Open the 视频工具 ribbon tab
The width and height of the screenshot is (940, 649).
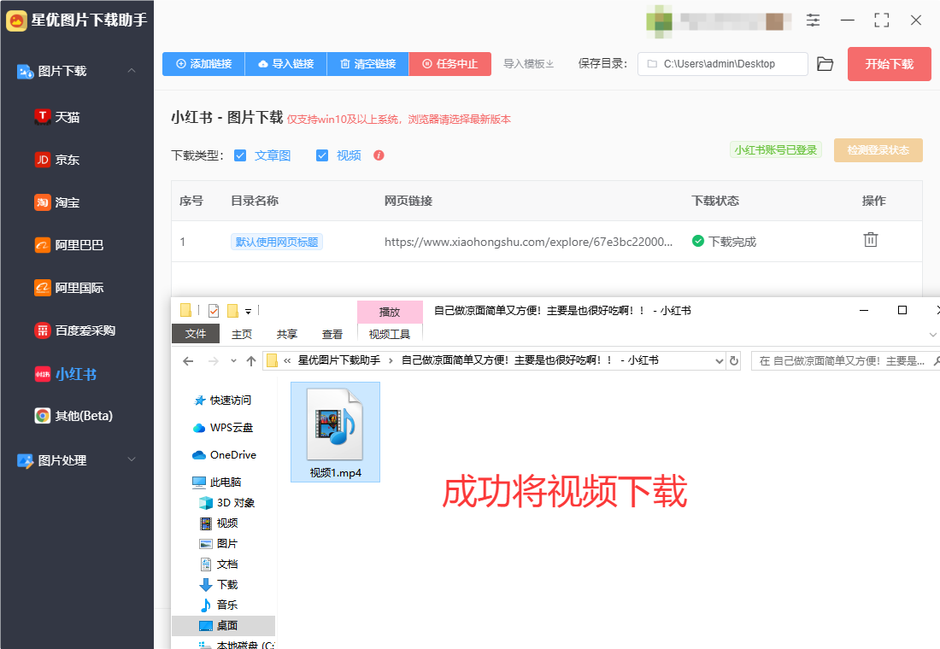coord(390,334)
